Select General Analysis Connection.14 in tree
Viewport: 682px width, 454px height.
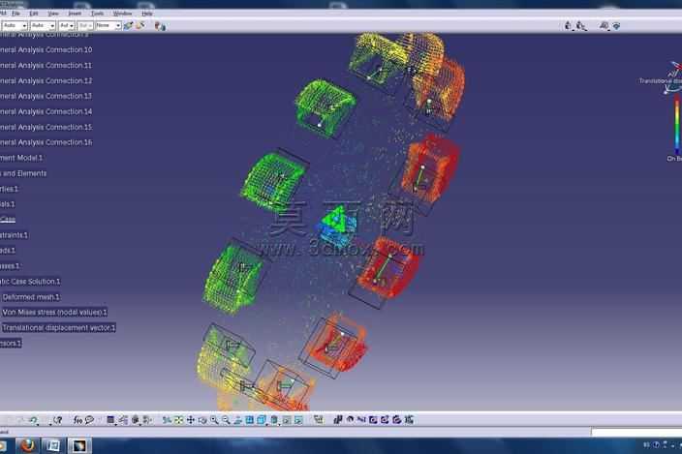coord(46,111)
